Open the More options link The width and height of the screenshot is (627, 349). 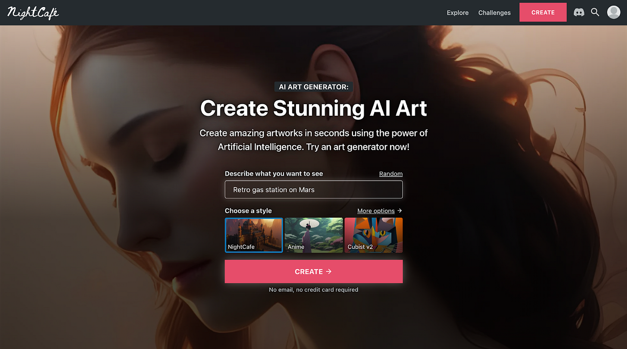pos(376,210)
